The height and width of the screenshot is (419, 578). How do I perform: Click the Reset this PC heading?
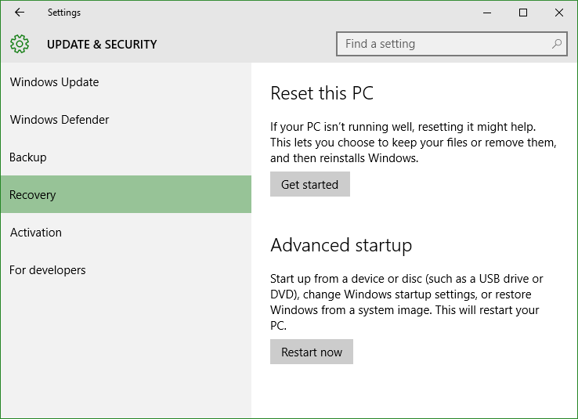pyautogui.click(x=322, y=93)
